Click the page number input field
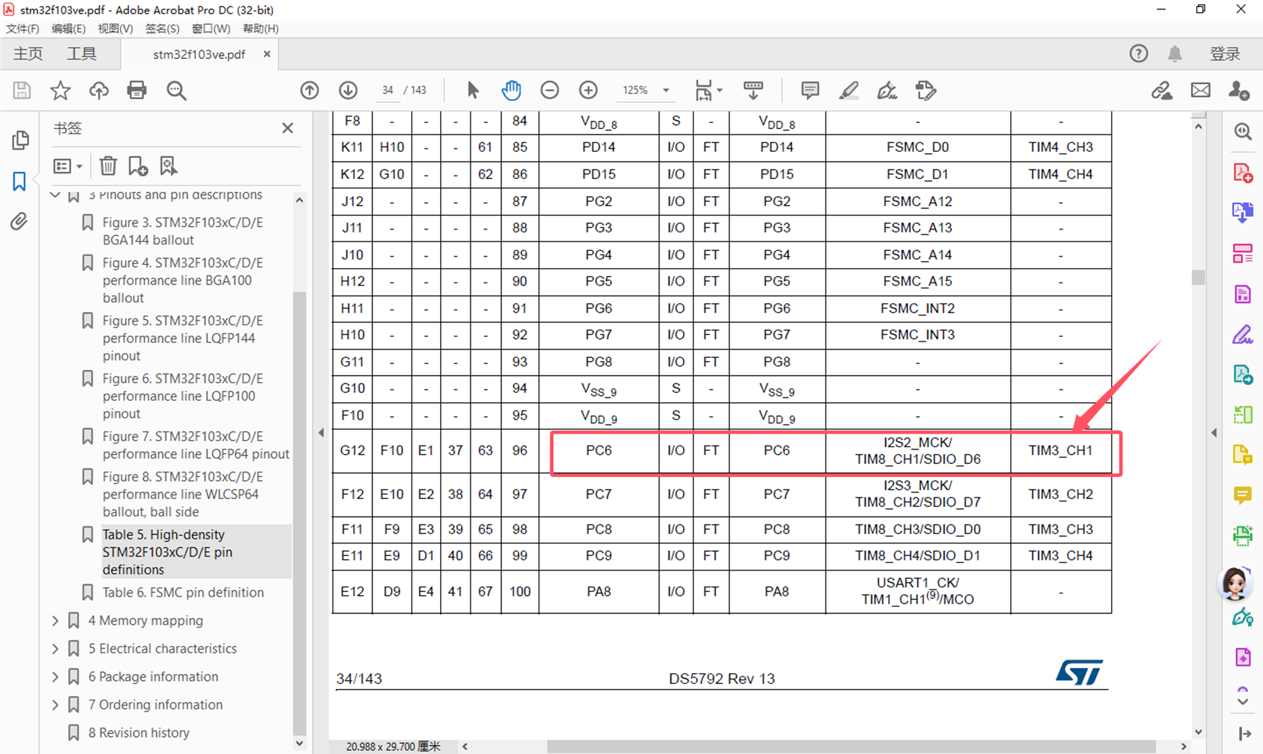 pos(388,90)
